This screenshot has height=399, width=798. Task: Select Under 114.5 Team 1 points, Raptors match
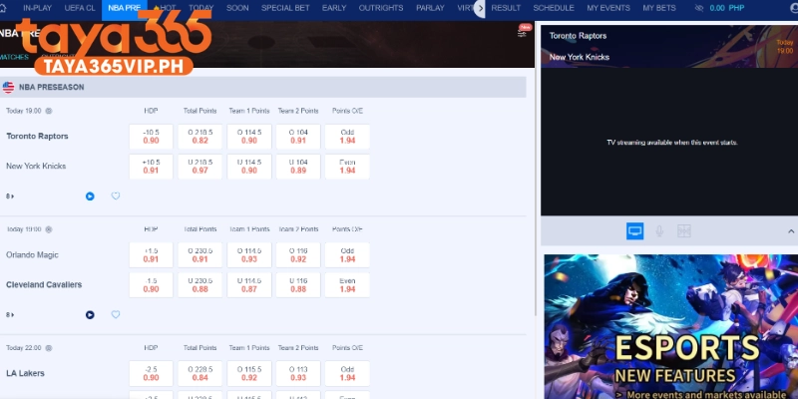[249, 167]
